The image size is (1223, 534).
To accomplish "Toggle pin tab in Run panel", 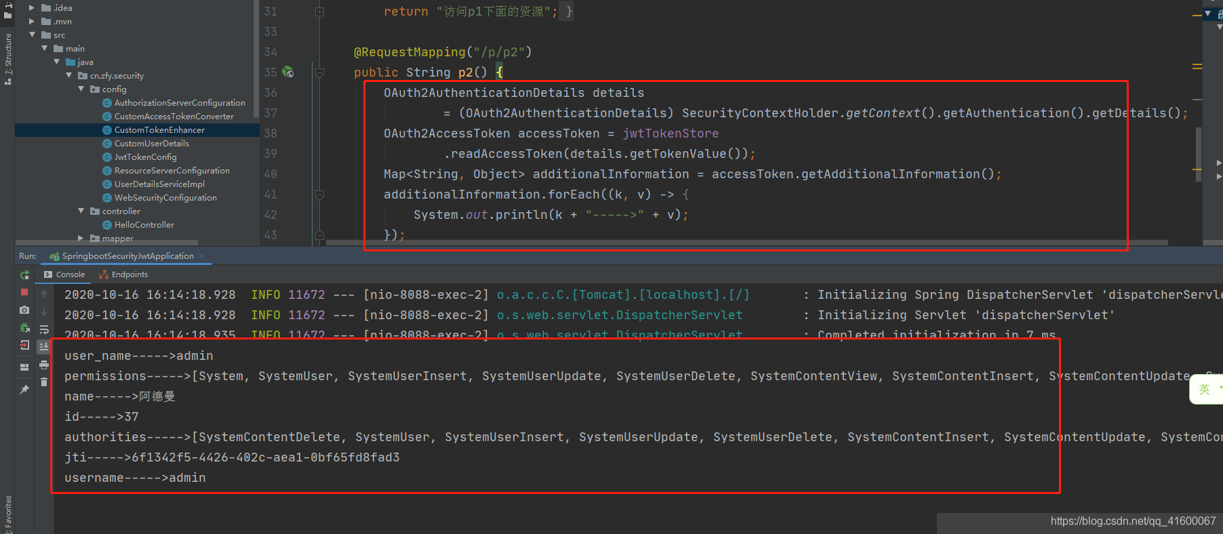I will point(24,390).
